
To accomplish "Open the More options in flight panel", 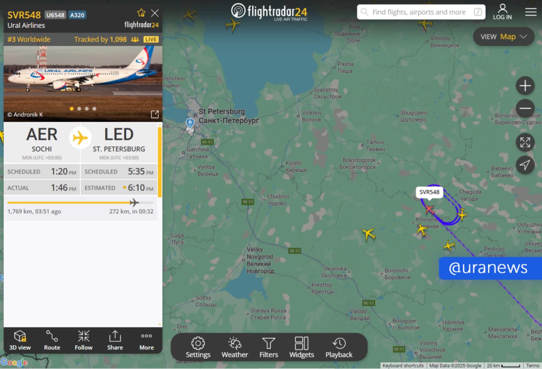I will coord(147,340).
